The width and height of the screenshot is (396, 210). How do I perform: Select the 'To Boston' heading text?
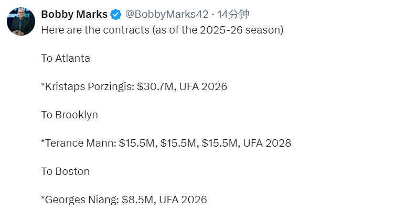pyautogui.click(x=66, y=171)
